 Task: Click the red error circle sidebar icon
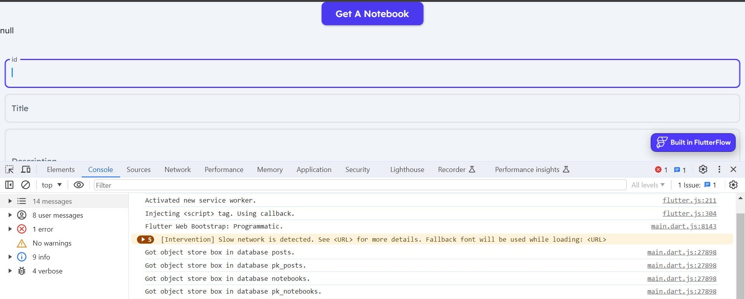tap(22, 229)
